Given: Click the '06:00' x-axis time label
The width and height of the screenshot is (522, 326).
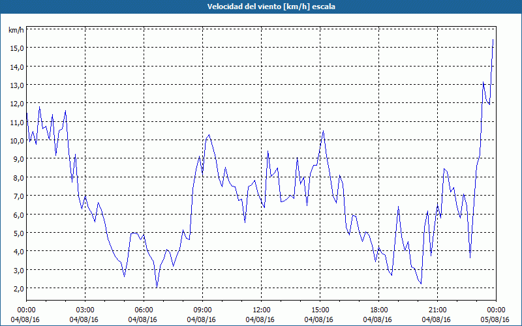Looking at the screenshot, I should [x=144, y=310].
